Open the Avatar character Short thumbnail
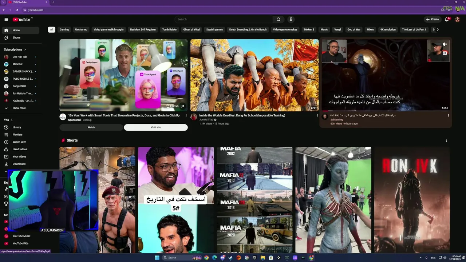Viewport: 466px width, 262px height. (x=333, y=200)
